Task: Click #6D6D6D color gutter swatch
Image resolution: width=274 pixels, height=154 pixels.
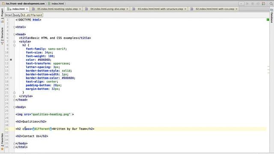Action: pyautogui.click(x=11, y=60)
